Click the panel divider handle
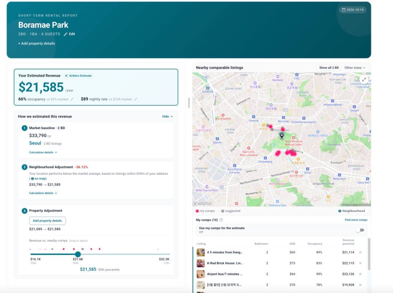 [189, 103]
